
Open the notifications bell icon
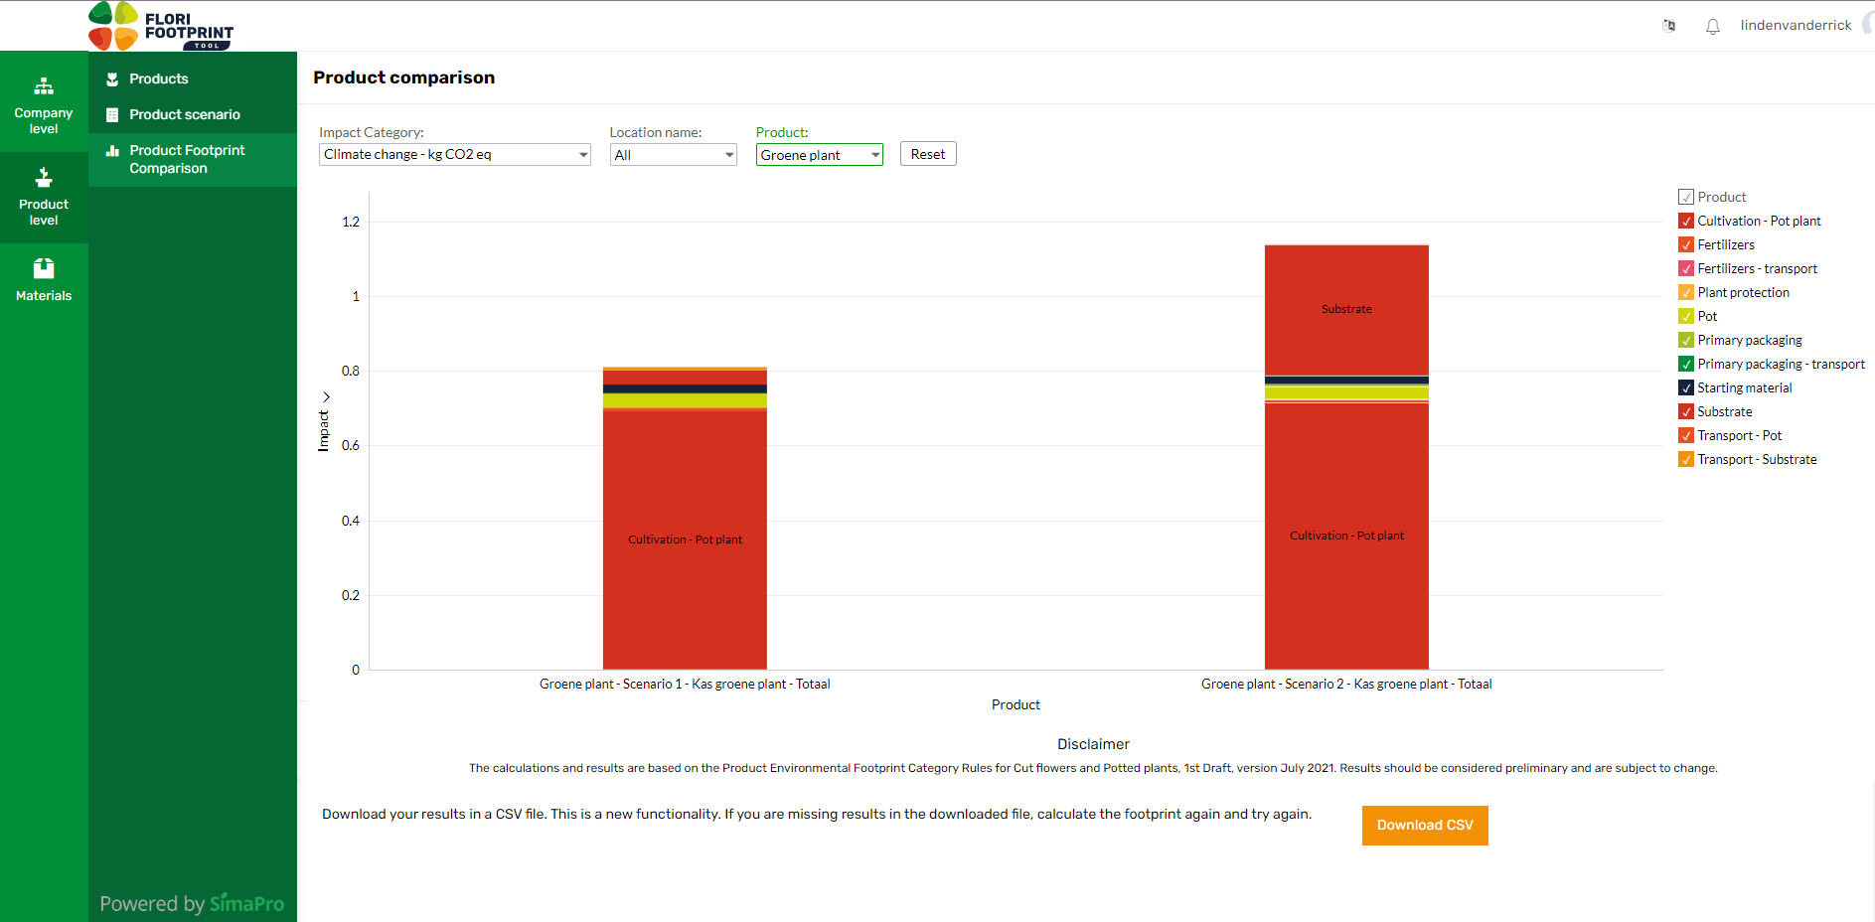point(1712,25)
